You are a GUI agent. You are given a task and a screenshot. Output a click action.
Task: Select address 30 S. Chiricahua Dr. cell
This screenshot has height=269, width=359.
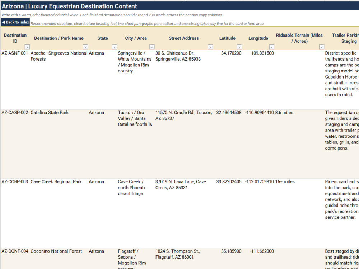click(x=184, y=80)
